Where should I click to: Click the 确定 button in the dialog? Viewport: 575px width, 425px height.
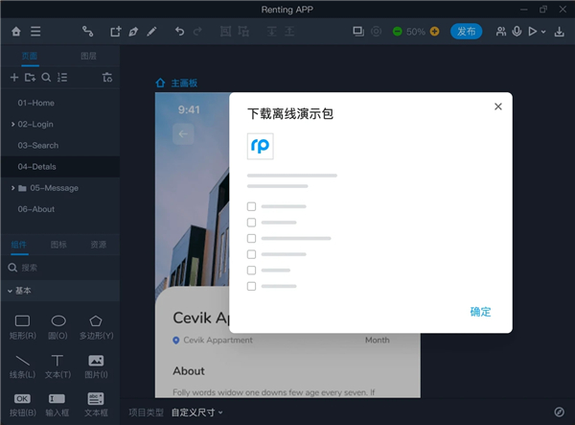point(480,312)
